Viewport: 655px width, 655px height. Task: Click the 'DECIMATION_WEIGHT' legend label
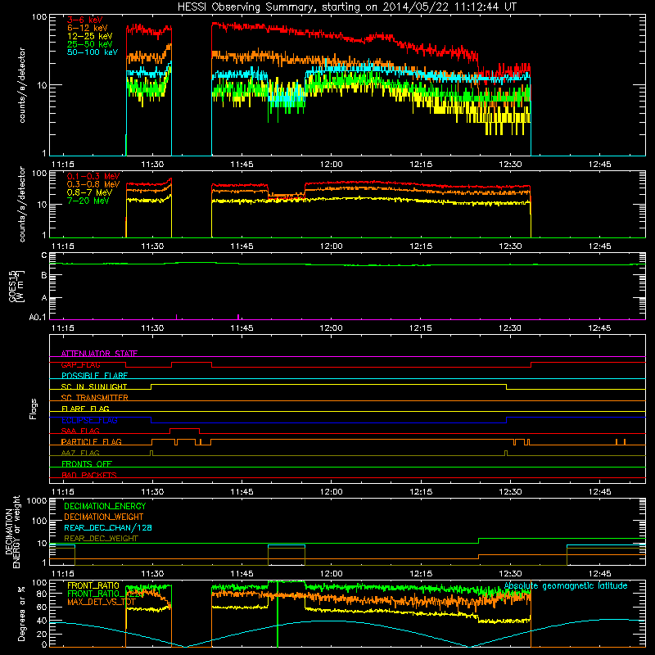point(104,517)
